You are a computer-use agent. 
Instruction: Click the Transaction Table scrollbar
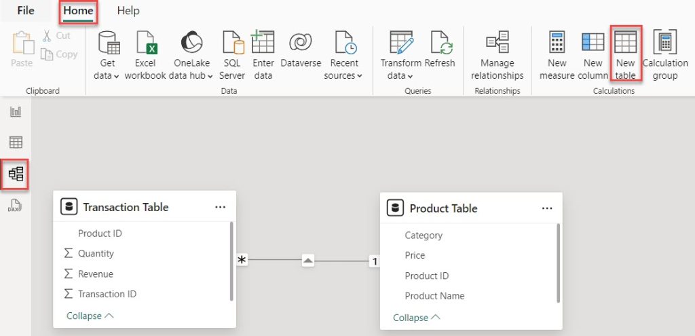click(231, 261)
